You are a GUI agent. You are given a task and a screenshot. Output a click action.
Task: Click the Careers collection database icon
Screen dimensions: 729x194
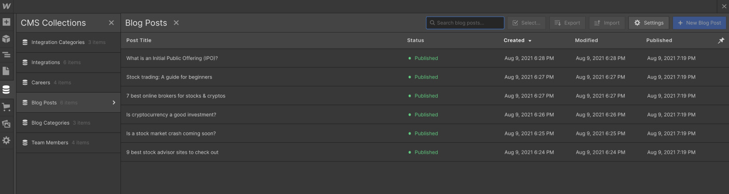(x=25, y=83)
